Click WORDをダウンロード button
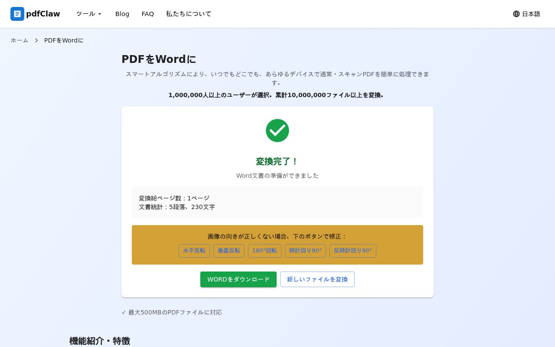The height and width of the screenshot is (347, 555). tap(238, 279)
